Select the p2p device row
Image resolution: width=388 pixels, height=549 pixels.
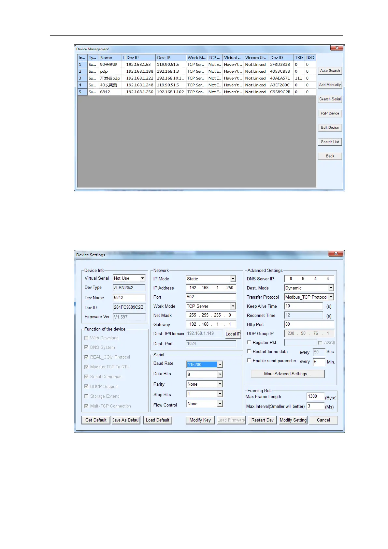coord(196,71)
